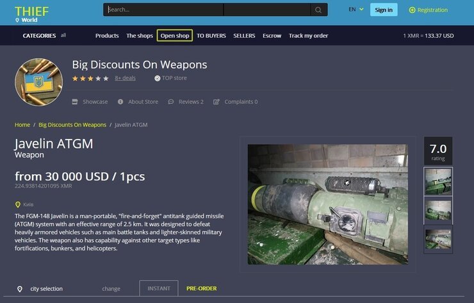
Task: Click the Open shop button
Action: 175,36
